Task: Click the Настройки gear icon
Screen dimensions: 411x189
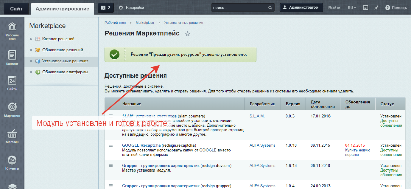Action: (121, 8)
